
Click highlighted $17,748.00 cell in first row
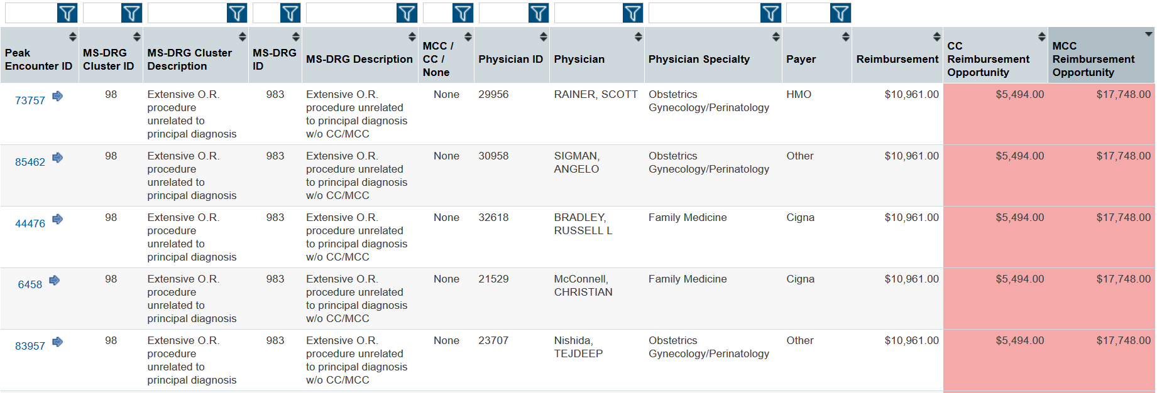[x=1101, y=114]
